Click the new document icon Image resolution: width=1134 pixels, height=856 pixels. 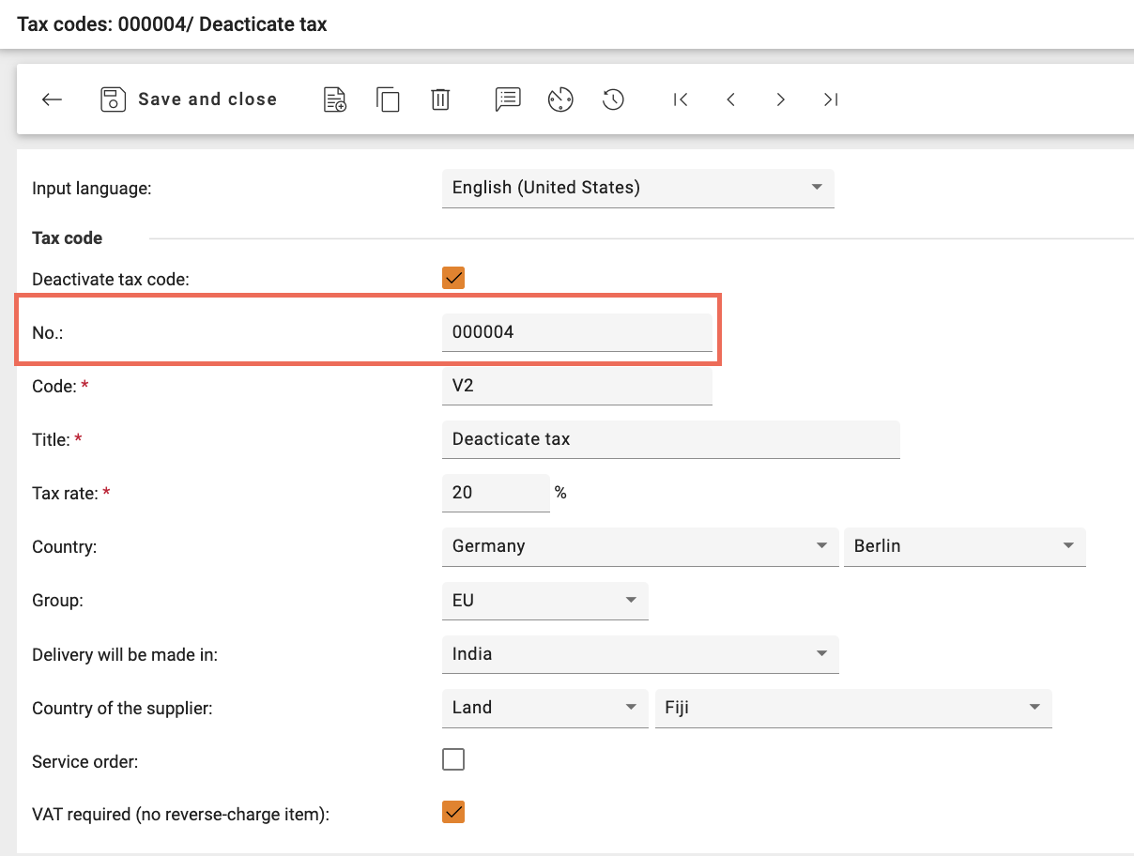[335, 99]
